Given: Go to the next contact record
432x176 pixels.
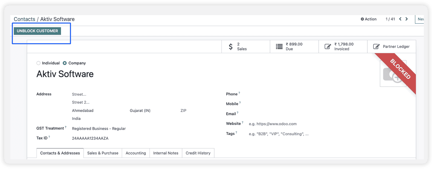Looking at the screenshot, I should click(x=407, y=19).
